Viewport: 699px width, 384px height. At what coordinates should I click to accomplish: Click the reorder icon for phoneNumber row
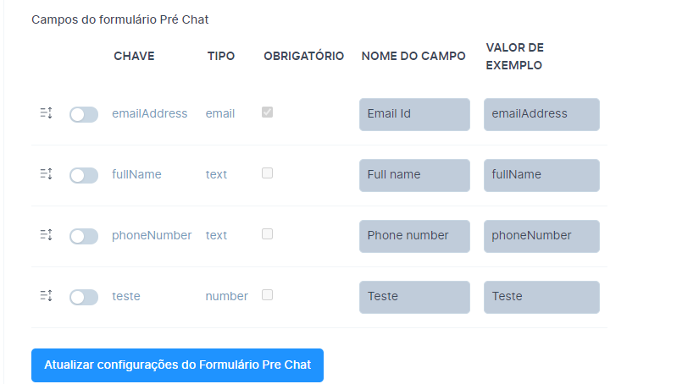point(46,235)
